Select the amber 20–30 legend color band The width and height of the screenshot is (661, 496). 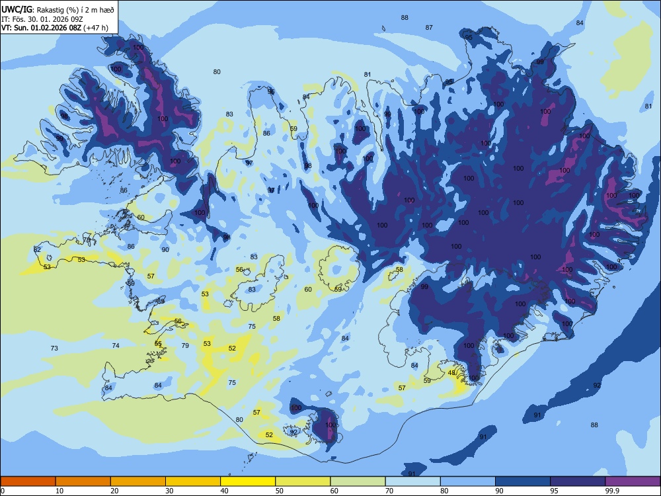point(138,481)
